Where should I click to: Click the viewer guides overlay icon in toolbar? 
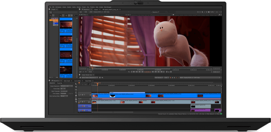(x=198, y=12)
